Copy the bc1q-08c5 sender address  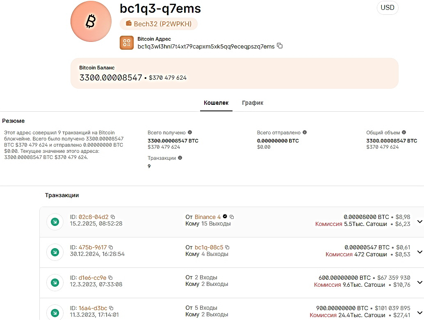tap(227, 247)
